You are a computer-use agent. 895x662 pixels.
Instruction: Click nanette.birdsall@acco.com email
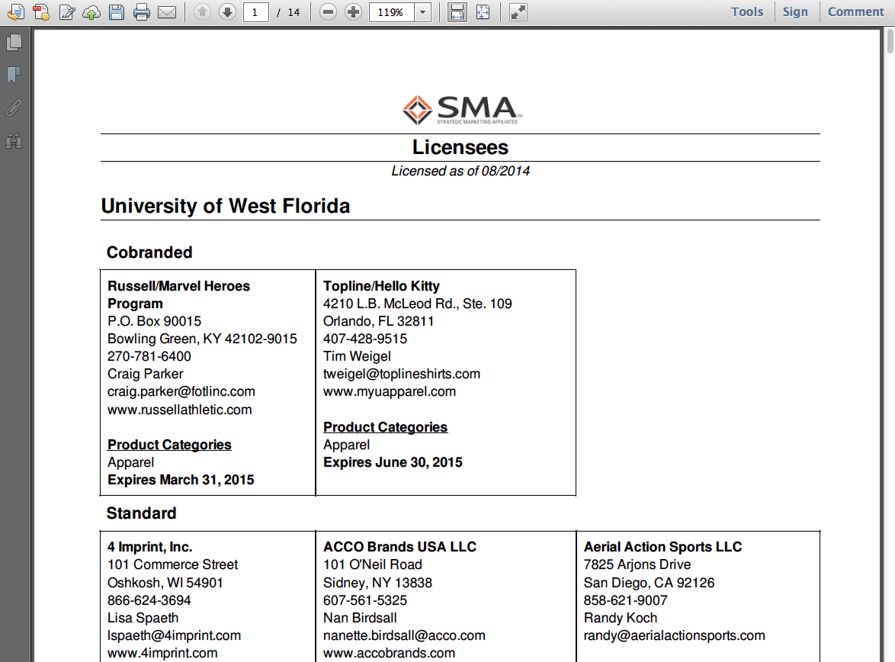(x=404, y=636)
